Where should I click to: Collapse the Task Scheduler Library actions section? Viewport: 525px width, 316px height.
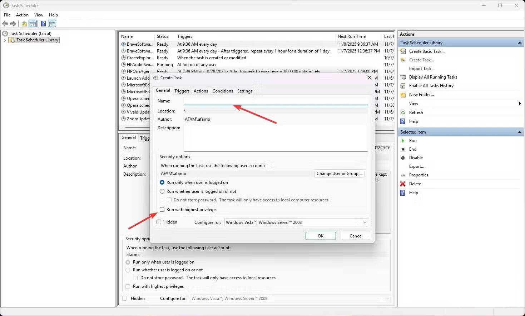pyautogui.click(x=520, y=43)
